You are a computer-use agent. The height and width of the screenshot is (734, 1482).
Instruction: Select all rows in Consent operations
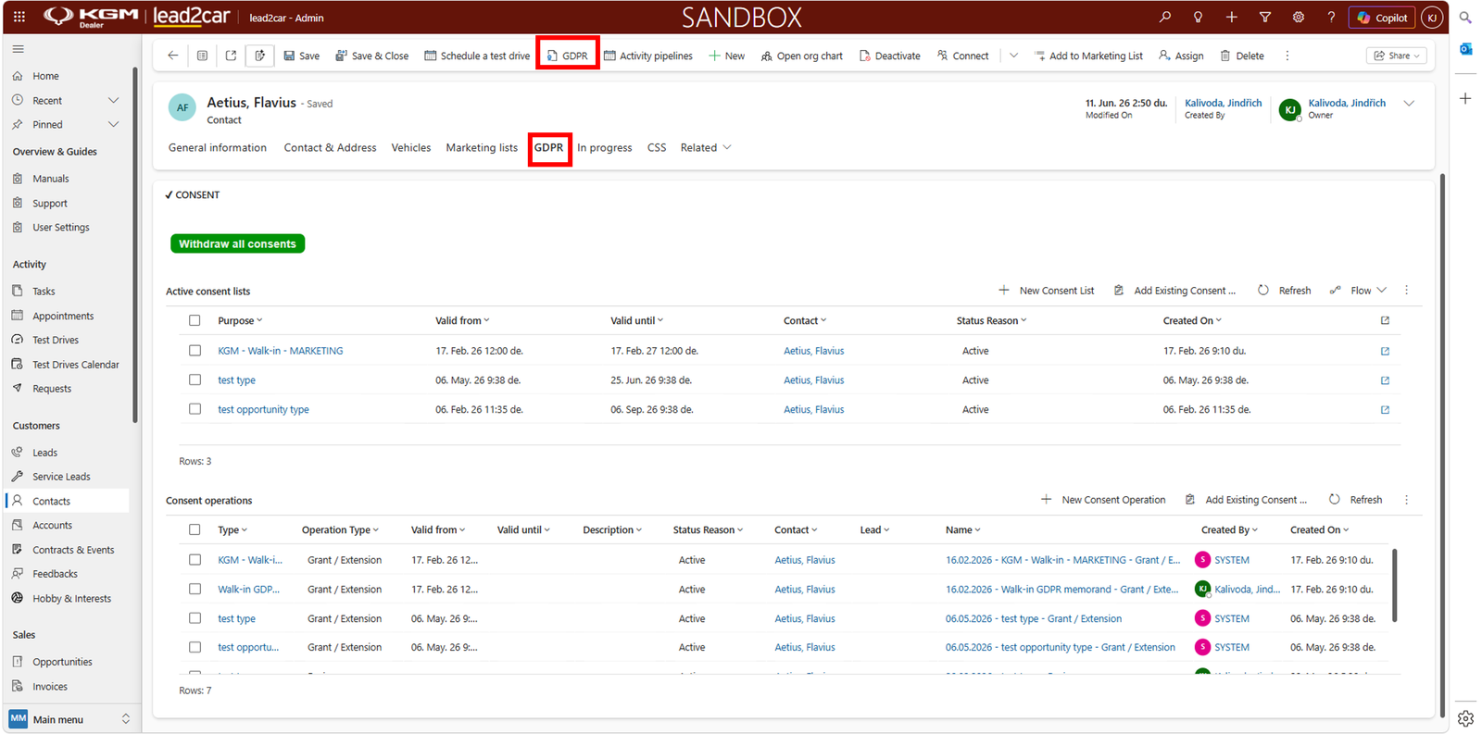(x=195, y=529)
